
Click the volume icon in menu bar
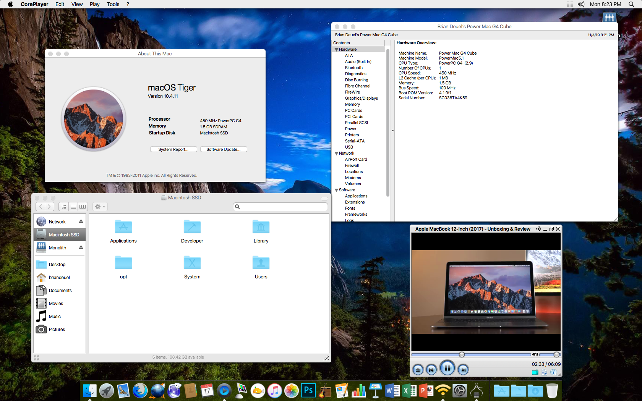pos(581,4)
